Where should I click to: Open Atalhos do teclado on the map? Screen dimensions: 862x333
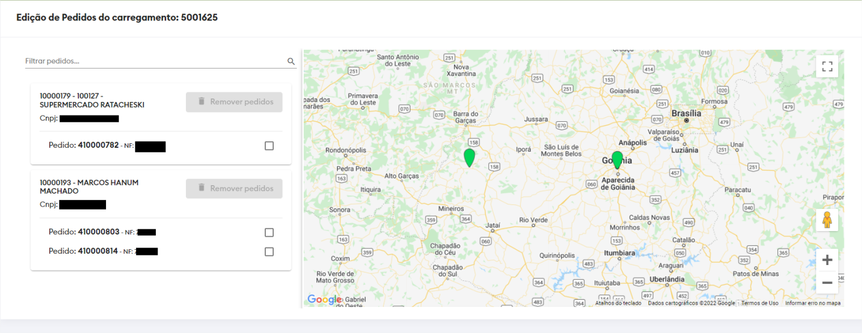(618, 303)
